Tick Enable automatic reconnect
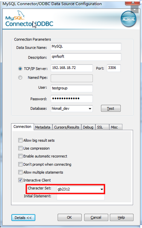Screen dimensions: 142x228 20,156
